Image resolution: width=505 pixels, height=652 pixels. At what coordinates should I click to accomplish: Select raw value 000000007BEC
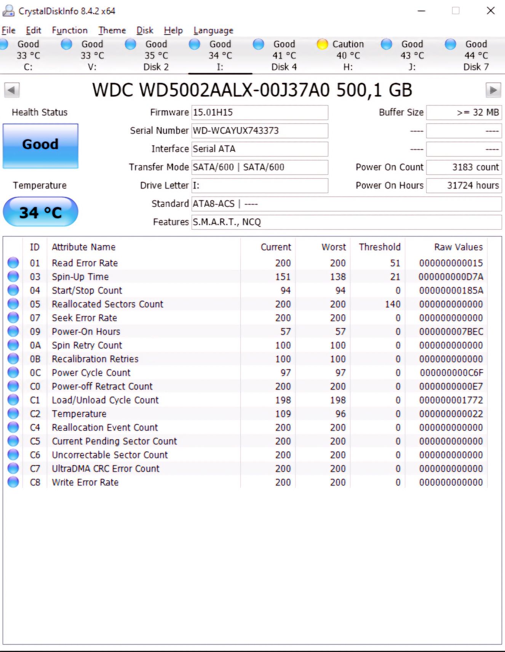click(451, 332)
